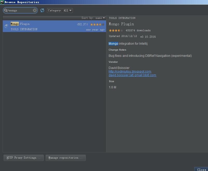The height and width of the screenshot is (171, 208).
Task: Clear the mongo search text
Action: coord(34,10)
